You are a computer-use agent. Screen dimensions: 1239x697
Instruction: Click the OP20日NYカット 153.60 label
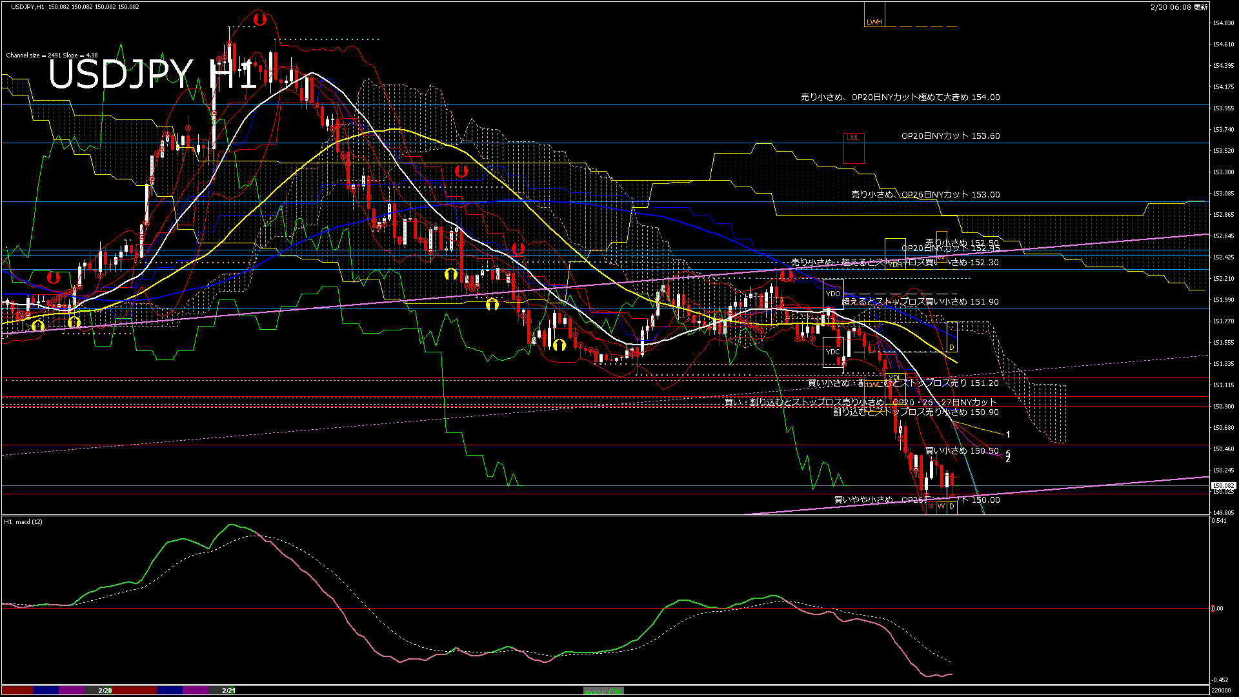[951, 136]
